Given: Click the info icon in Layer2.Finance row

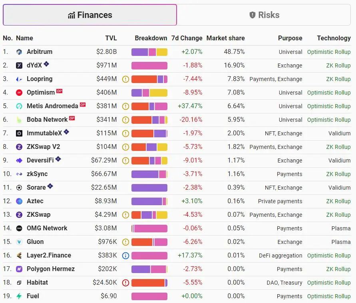Looking at the screenshot, I should (125, 255).
